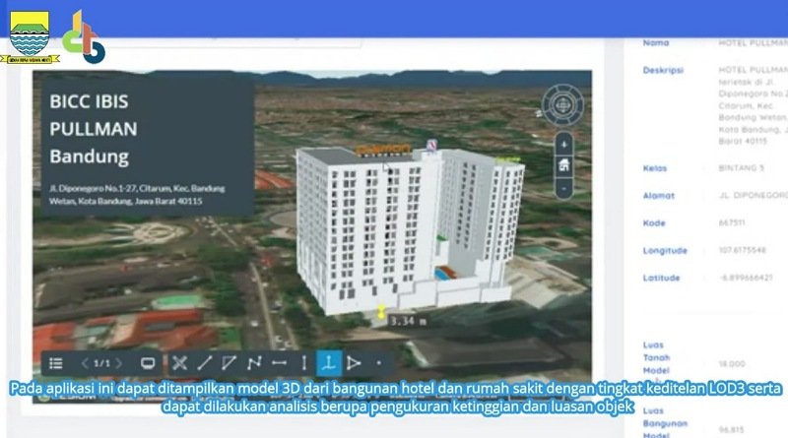Reset view with the home button
Viewport: 788px width, 438px height.
tap(563, 165)
